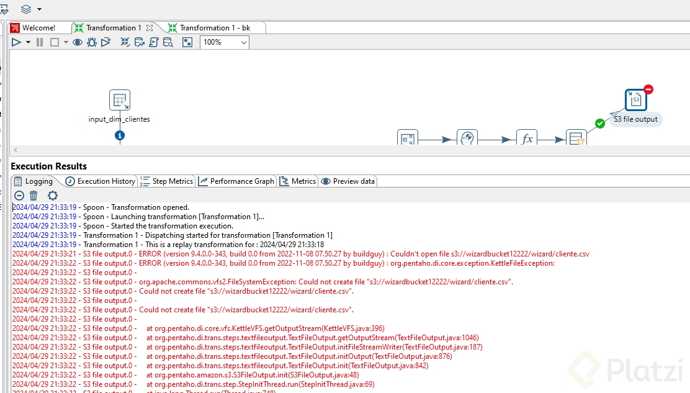Open the Step Metrics tab
690x393 pixels.
click(x=167, y=181)
